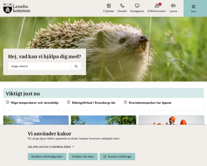Click the Viktigt just nu heading
Image resolution: width=207 pixels, height=166 pixels.
click(23, 94)
